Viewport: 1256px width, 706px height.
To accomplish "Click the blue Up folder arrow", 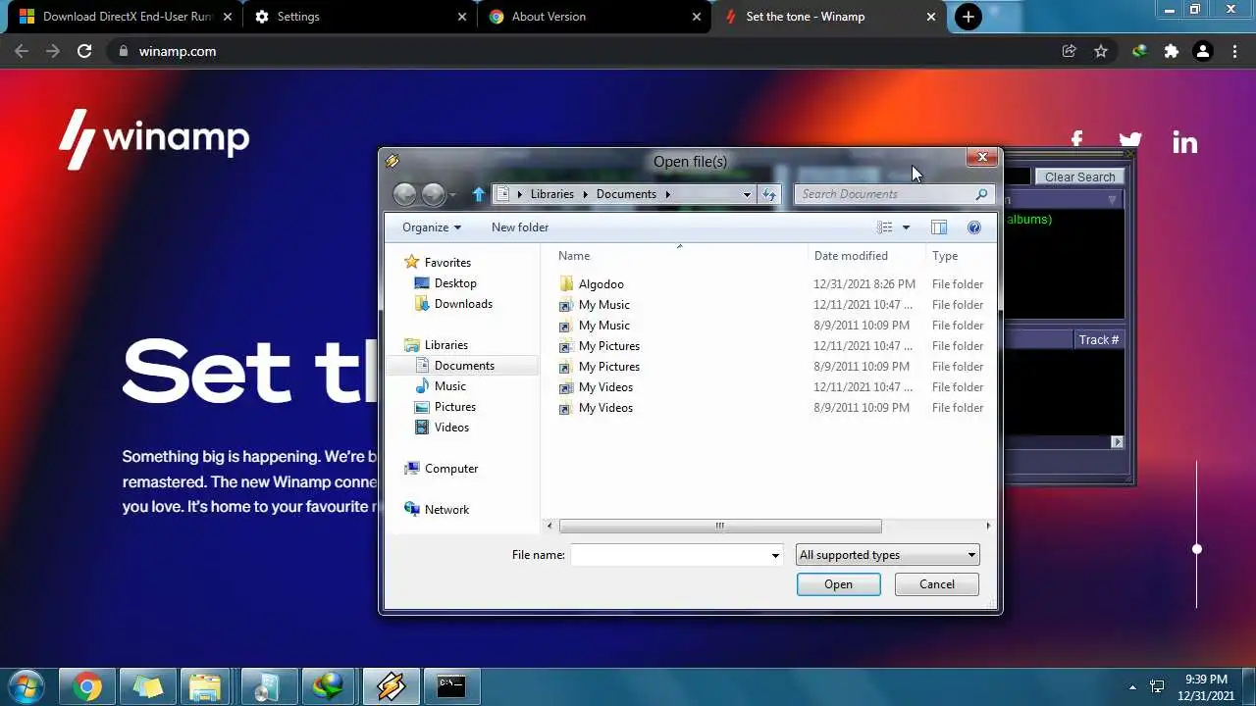I will point(479,194).
